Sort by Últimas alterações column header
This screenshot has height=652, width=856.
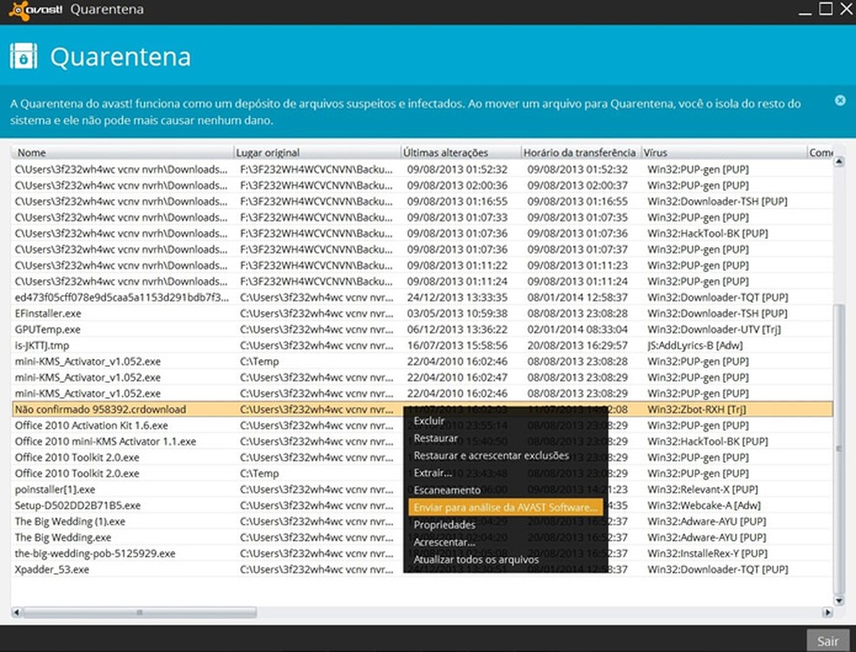click(461, 153)
